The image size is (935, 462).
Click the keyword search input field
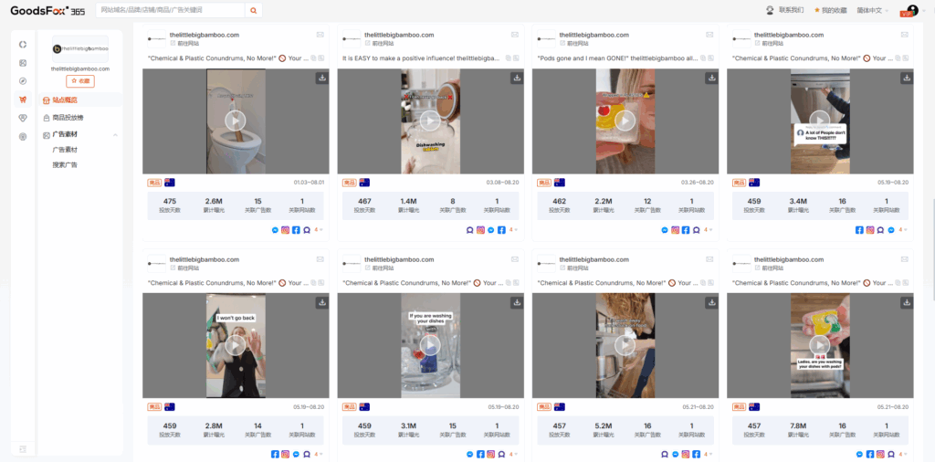(170, 10)
